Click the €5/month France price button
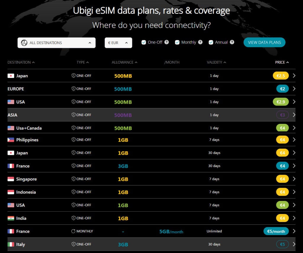The width and height of the screenshot is (303, 253). (x=276, y=231)
